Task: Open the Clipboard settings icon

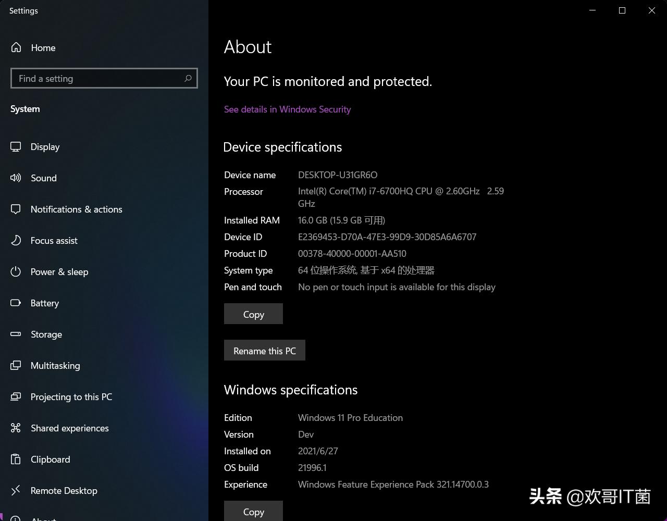Action: pyautogui.click(x=16, y=459)
